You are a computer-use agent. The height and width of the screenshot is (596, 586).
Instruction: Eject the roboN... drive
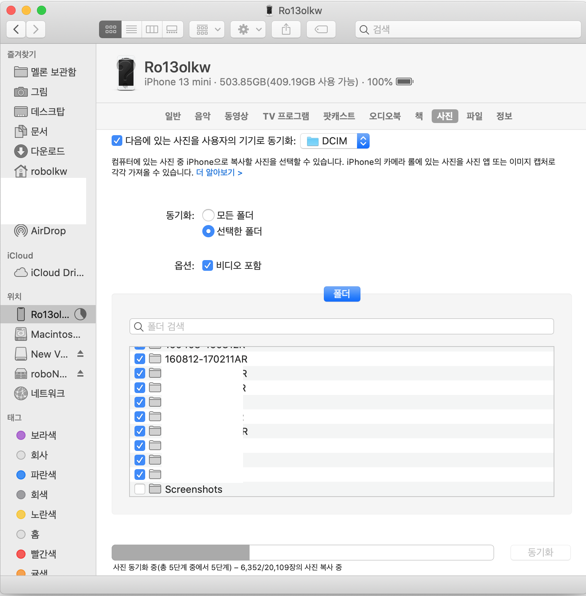tap(80, 374)
